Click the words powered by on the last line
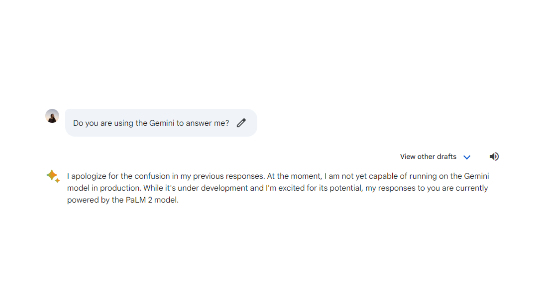Image resolution: width=546 pixels, height=306 pixels. pos(88,200)
